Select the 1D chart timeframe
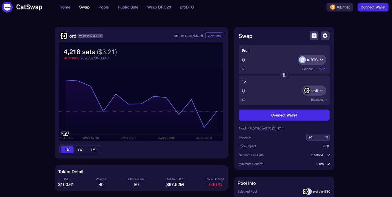Image resolution: width=392 pixels, height=197 pixels. click(x=67, y=150)
